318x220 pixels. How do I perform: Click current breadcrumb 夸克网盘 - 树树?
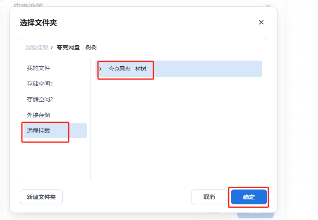pos(77,47)
